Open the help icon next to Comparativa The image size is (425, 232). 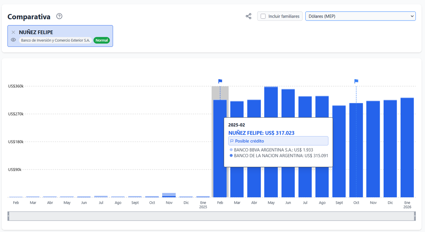click(x=59, y=16)
